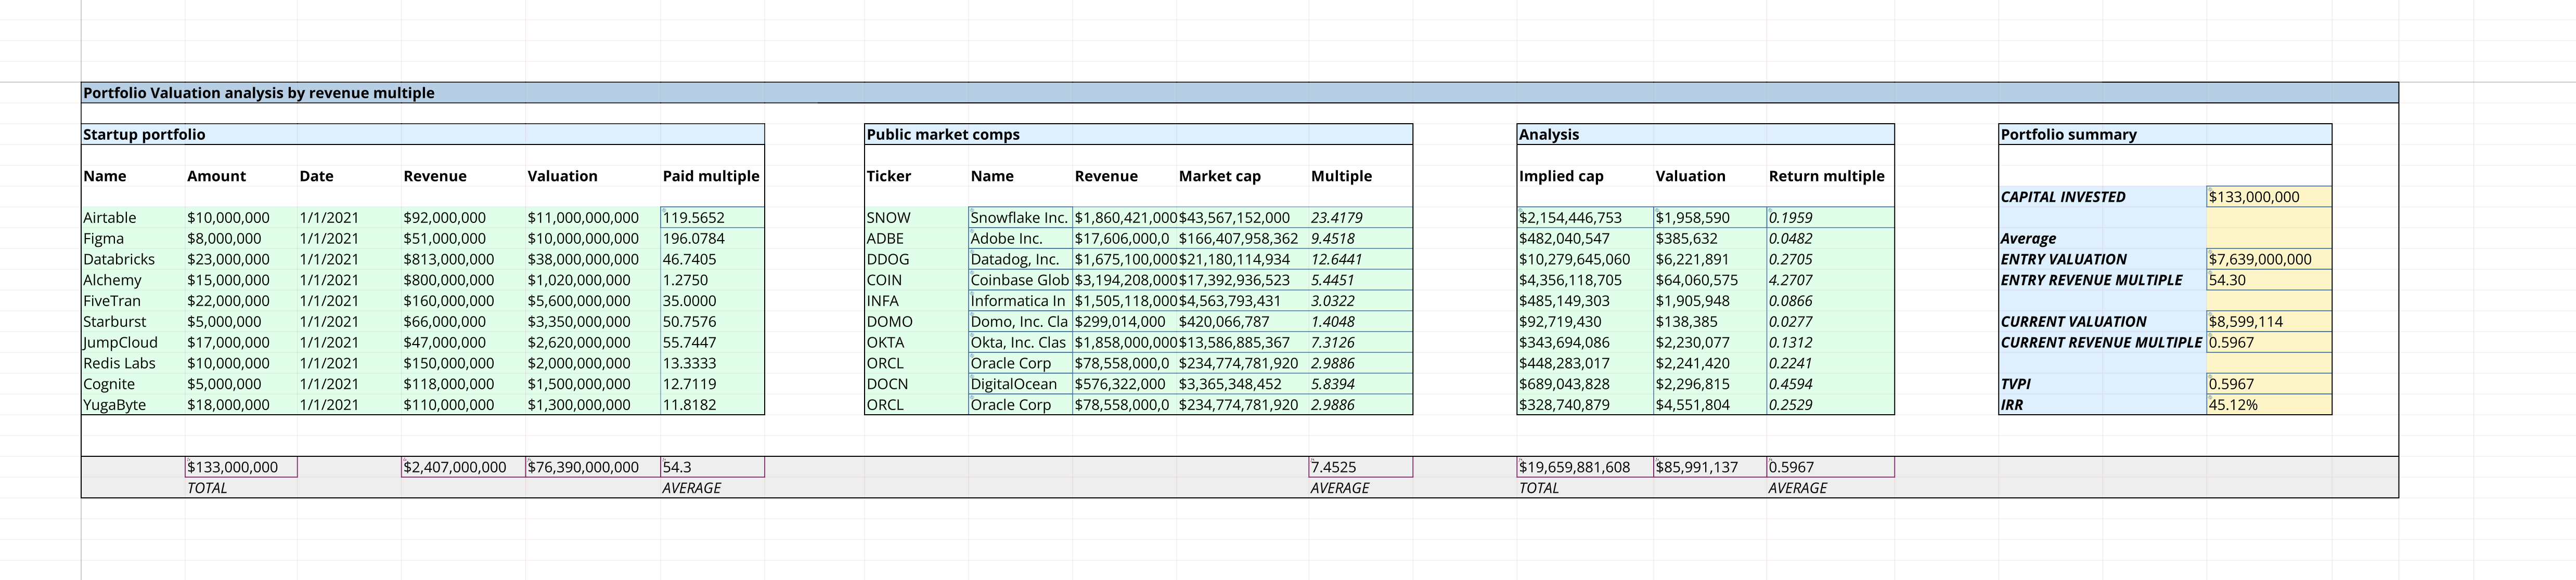
Task: Select total valuation $76,390,000,000
Action: (593, 467)
